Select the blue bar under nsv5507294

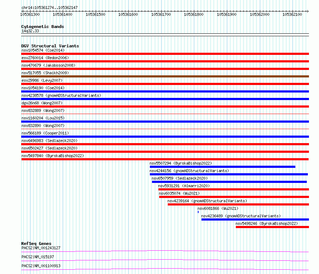(x=222, y=167)
